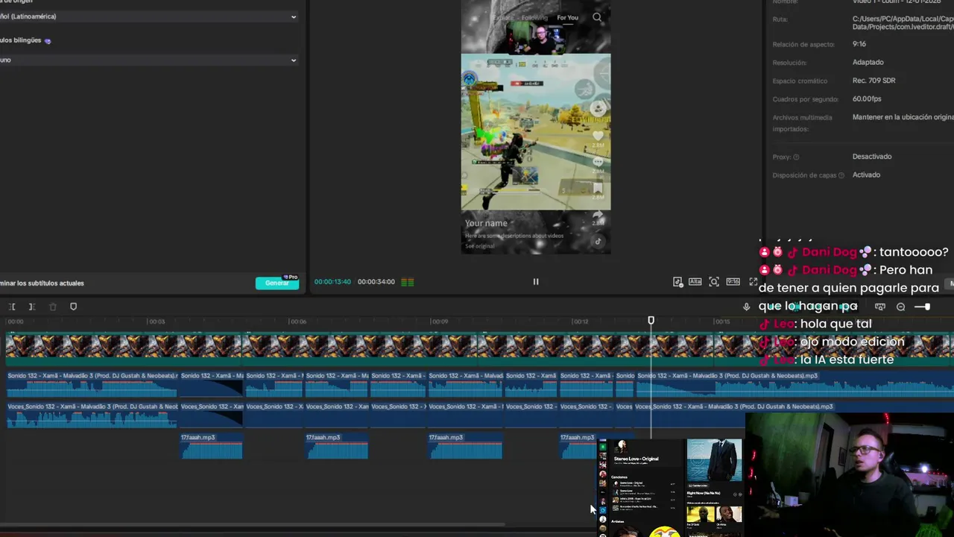This screenshot has height=537, width=954.
Task: Click the suited-man album cover in Spotify
Action: (x=714, y=460)
